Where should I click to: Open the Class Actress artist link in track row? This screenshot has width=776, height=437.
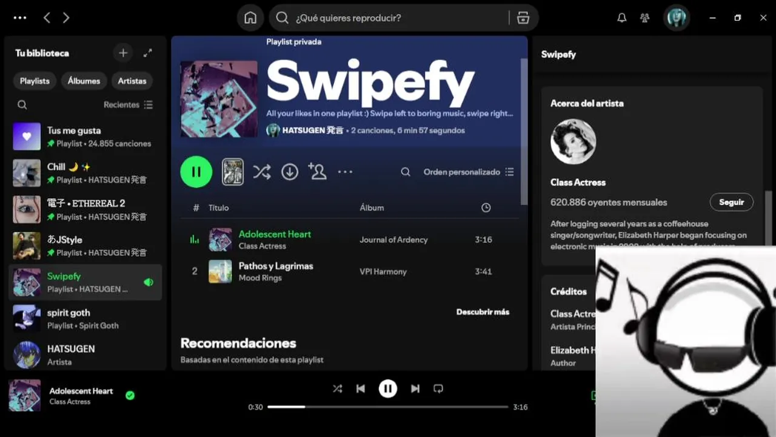tap(262, 246)
